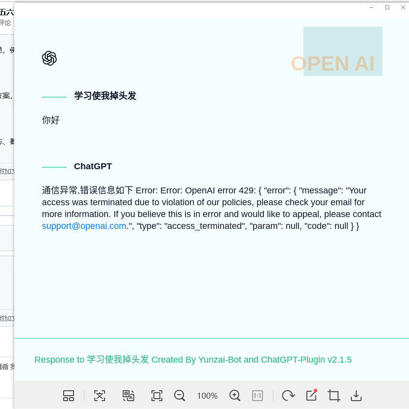Viewport: 409px width, 409px height.
Task: Open the support@openai.com email link
Action: (x=84, y=226)
